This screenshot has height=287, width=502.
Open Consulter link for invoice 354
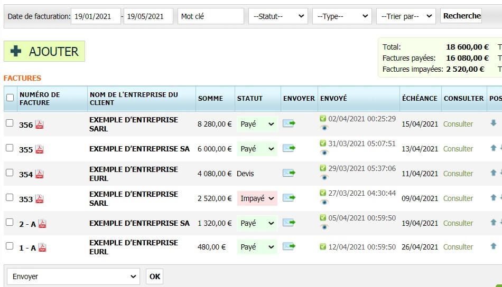click(x=458, y=174)
